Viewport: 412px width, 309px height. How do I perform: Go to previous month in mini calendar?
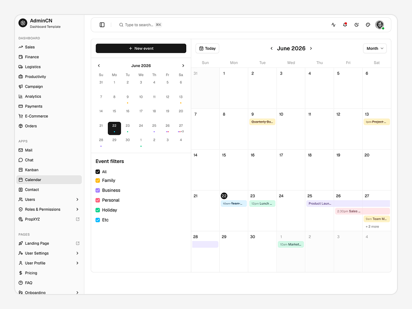coord(99,66)
